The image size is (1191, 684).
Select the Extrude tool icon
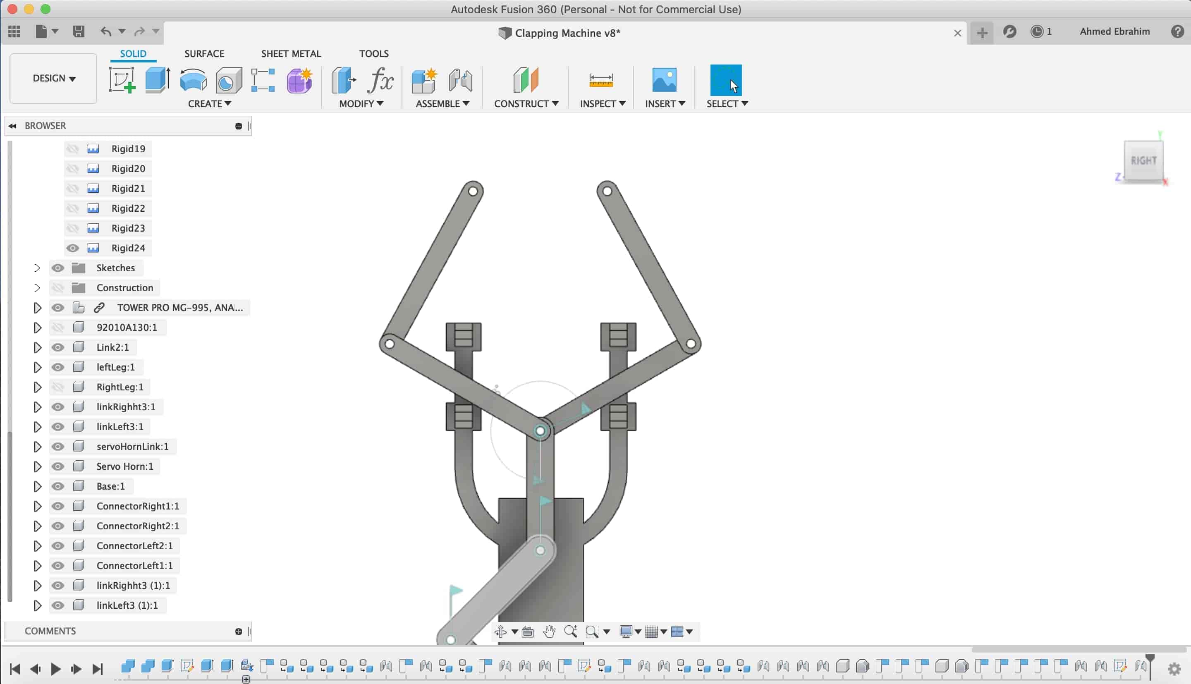click(x=157, y=80)
